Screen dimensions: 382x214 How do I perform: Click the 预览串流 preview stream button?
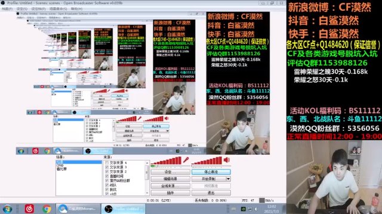pyautogui.click(x=211, y=186)
